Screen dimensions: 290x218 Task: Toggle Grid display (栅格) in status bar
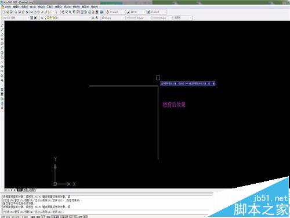[38, 217]
